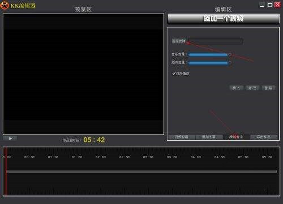Click the 编辑区 heading text
283x204 pixels.
223,9
